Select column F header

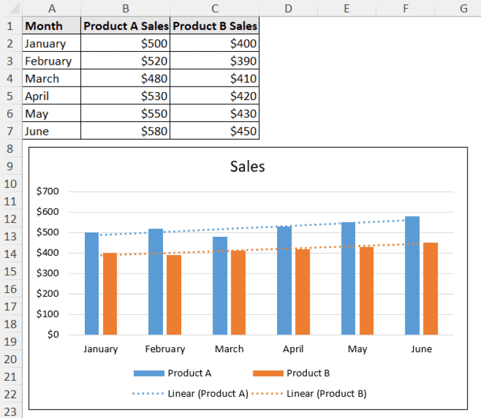(405, 8)
